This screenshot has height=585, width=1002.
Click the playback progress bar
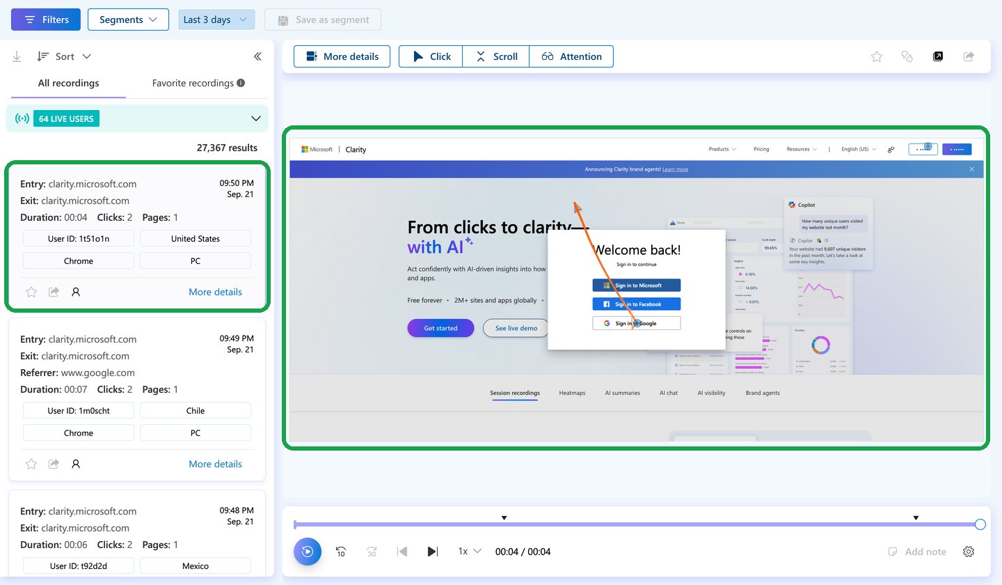(x=637, y=524)
